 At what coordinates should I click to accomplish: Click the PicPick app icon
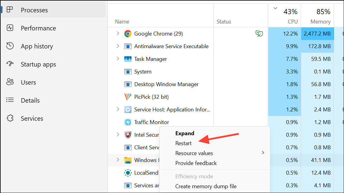tap(128, 97)
